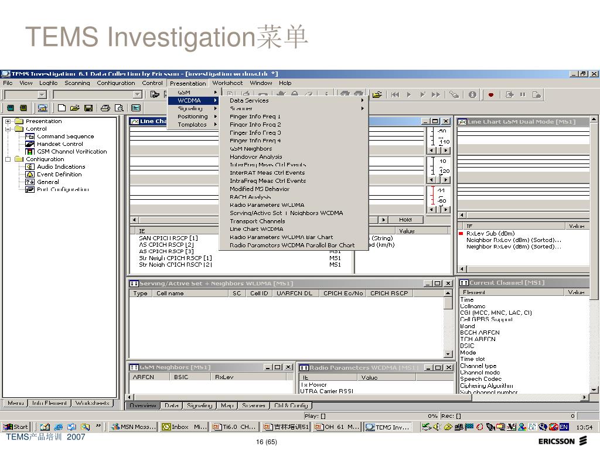Save the workspace with the floppy disk icon

coord(88,108)
